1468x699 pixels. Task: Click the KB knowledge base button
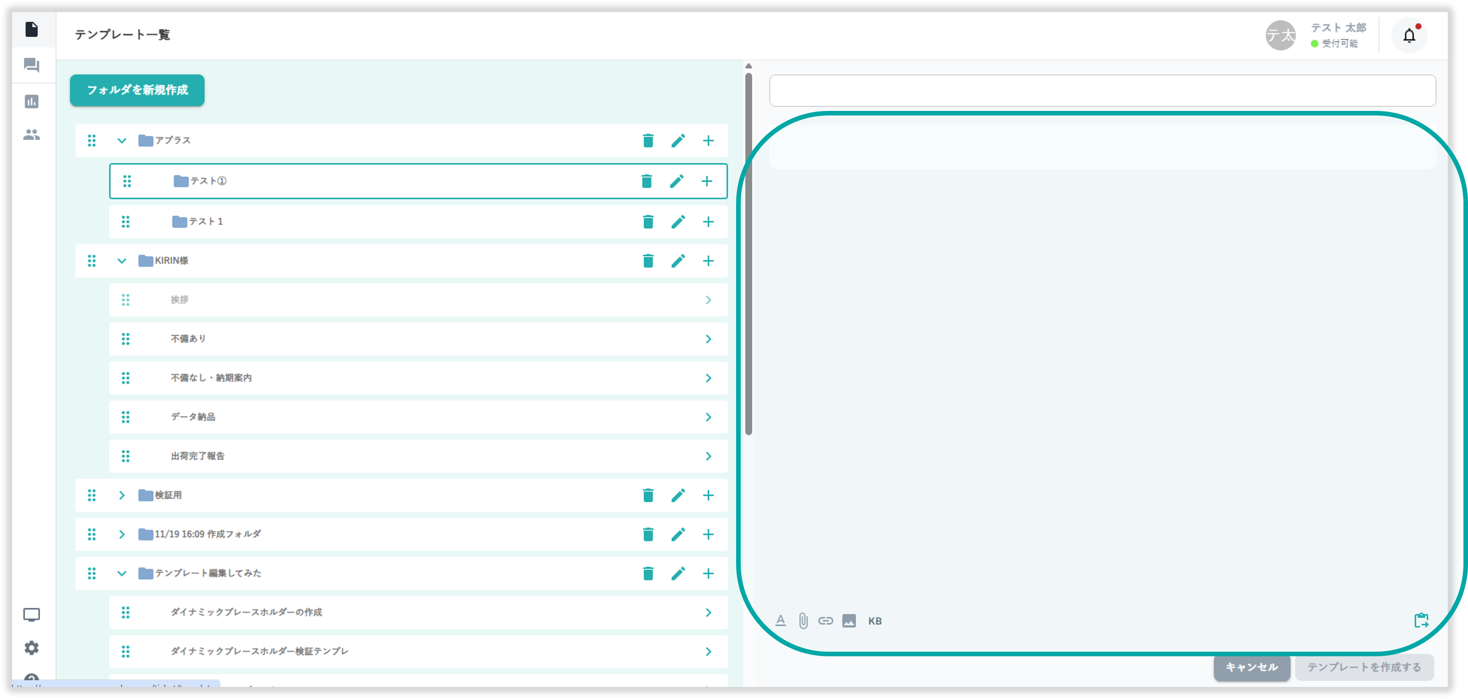(x=875, y=621)
